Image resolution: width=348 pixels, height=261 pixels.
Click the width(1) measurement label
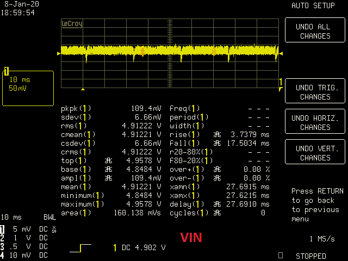coord(187,126)
